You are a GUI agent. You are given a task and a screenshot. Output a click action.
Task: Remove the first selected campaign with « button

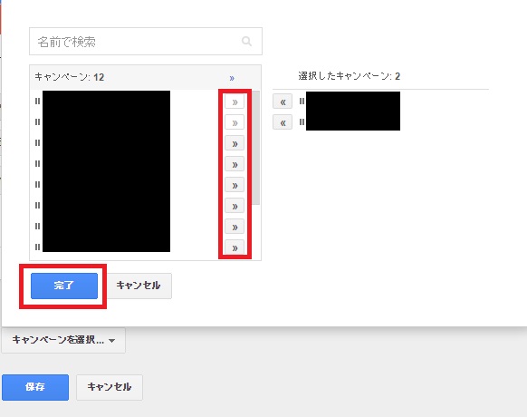click(x=283, y=102)
